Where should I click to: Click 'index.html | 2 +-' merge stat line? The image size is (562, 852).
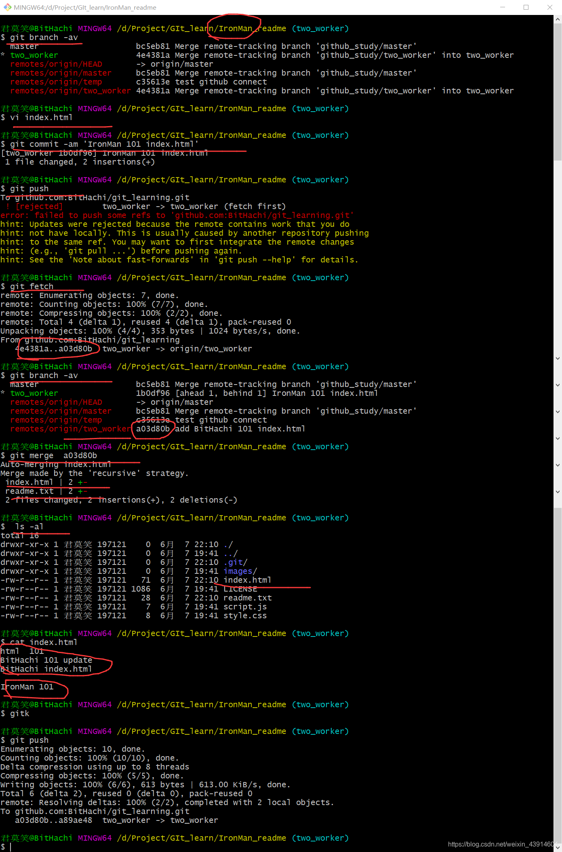click(46, 482)
